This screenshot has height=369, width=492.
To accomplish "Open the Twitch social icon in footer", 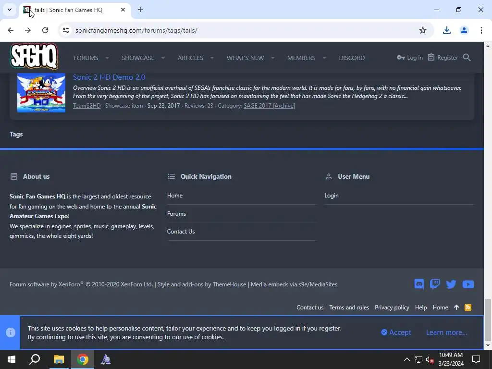I will [435, 284].
